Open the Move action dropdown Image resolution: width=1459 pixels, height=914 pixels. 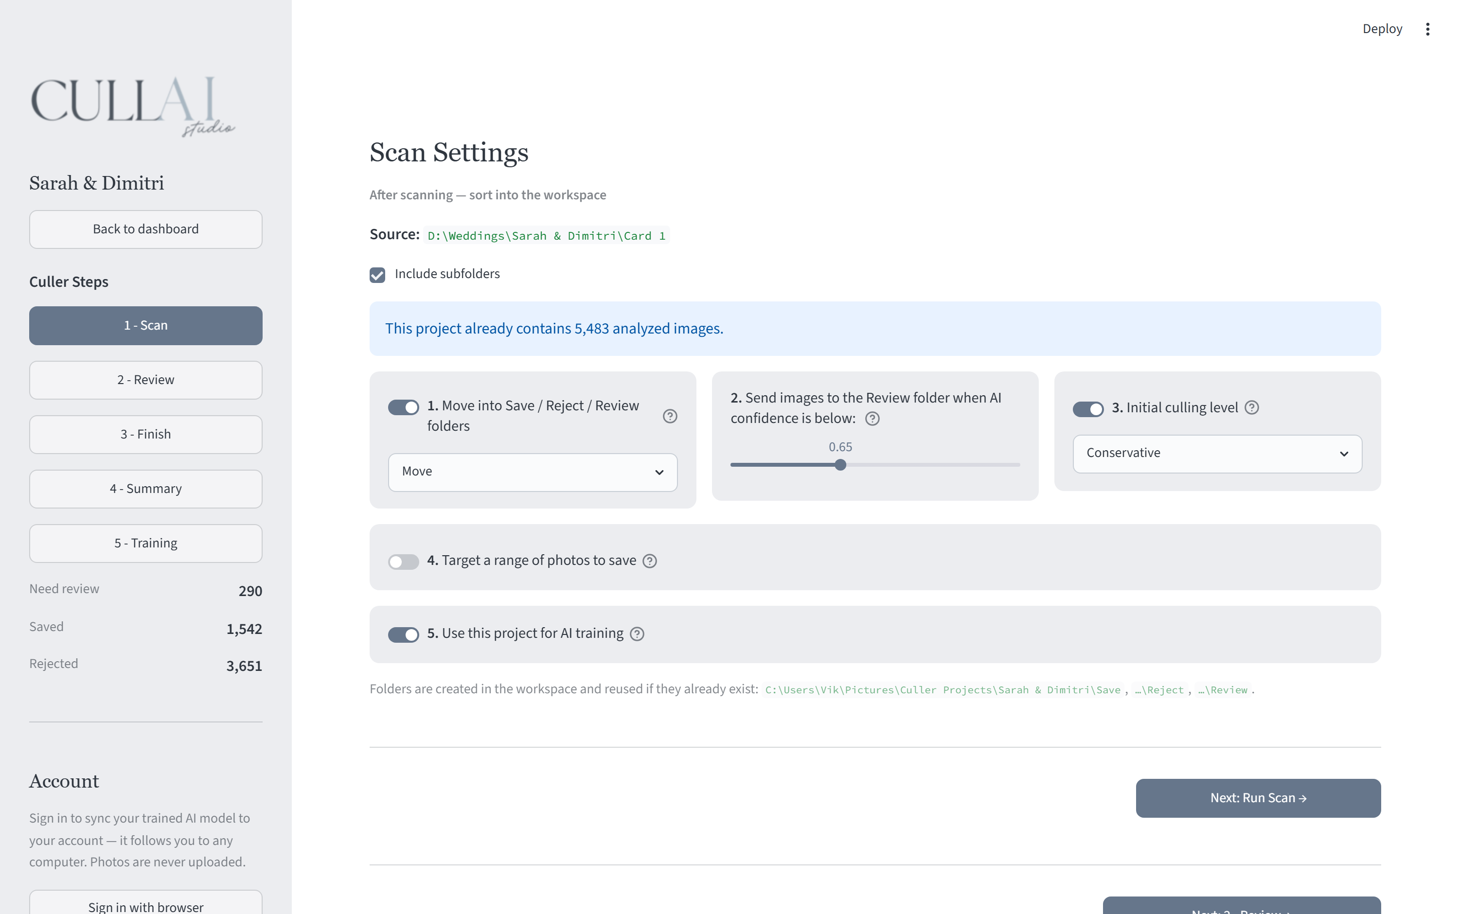532,472
